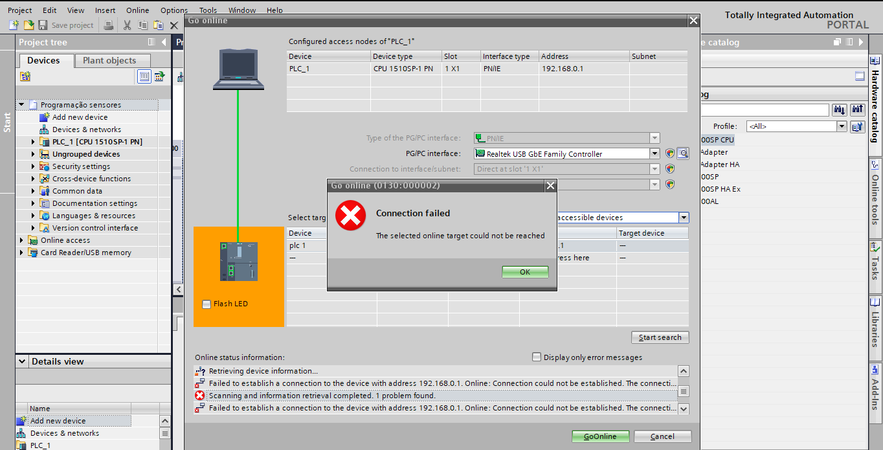This screenshot has height=450, width=883.
Task: Click the project tree import icon with green arrow
Action: (x=159, y=76)
